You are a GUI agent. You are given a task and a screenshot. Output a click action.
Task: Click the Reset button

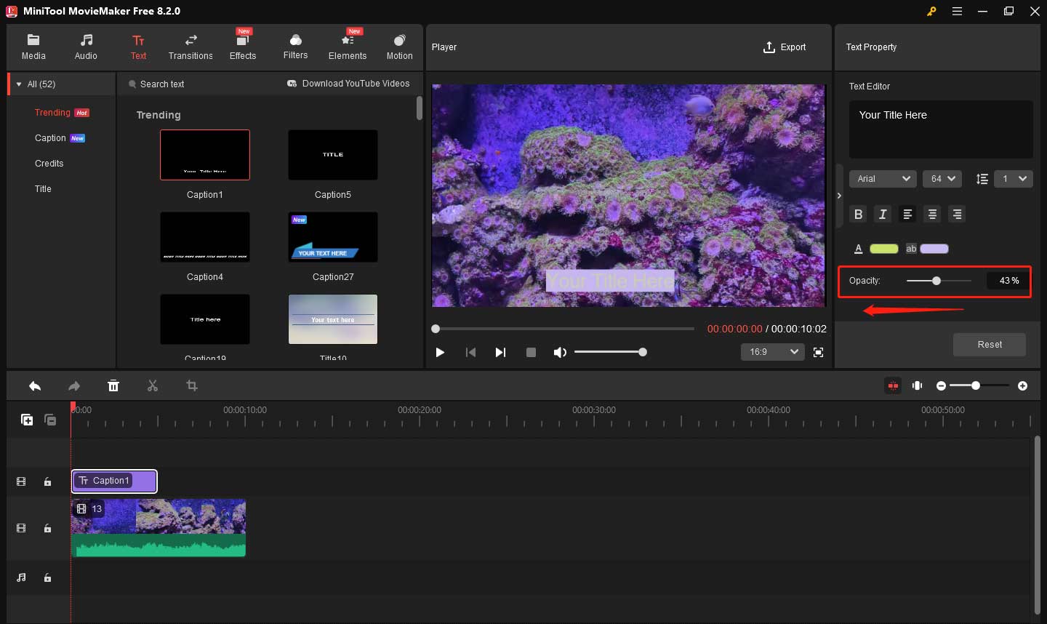990,345
